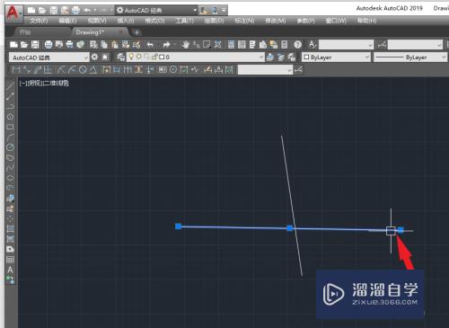Click the QuickCalc calculator icon

(285, 45)
